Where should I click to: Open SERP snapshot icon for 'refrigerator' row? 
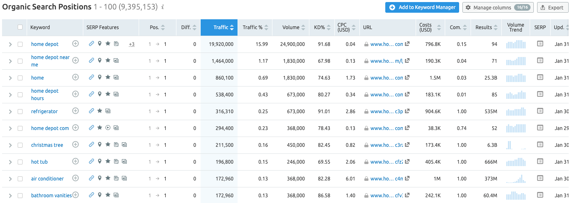point(540,111)
